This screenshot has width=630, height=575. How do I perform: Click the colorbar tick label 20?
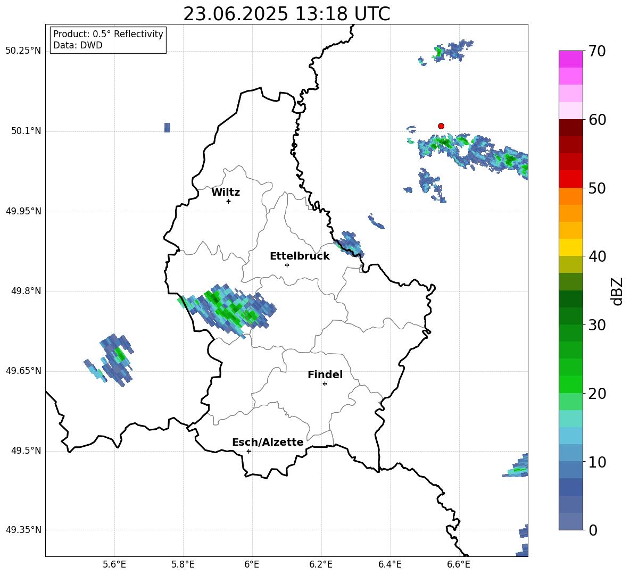[597, 394]
